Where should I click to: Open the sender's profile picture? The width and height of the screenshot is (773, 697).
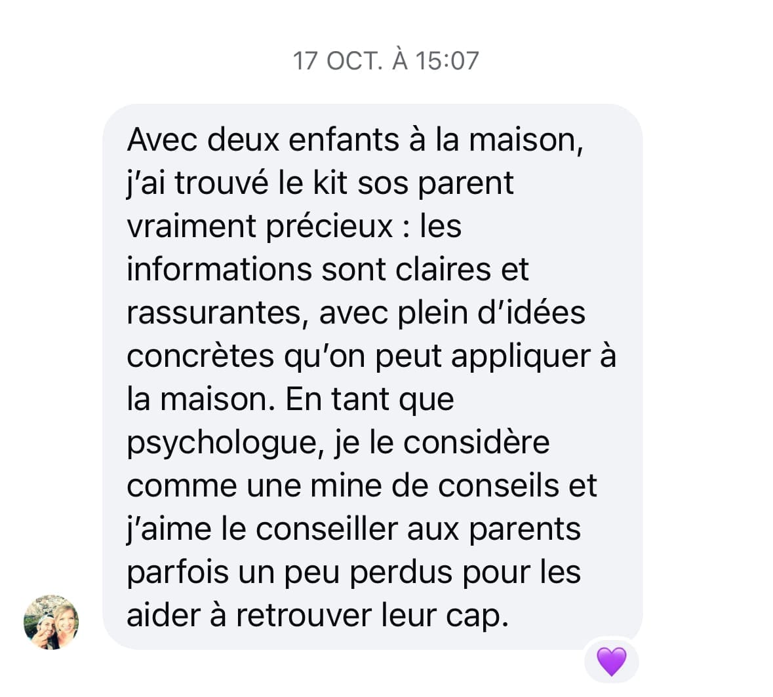pyautogui.click(x=51, y=622)
